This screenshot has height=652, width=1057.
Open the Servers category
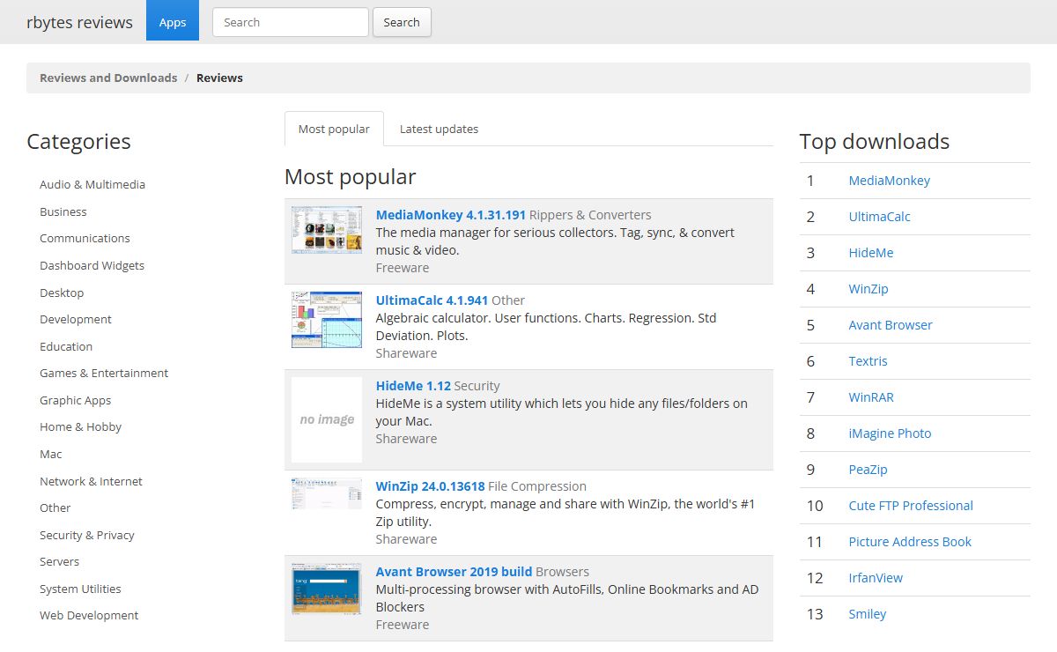click(x=59, y=561)
